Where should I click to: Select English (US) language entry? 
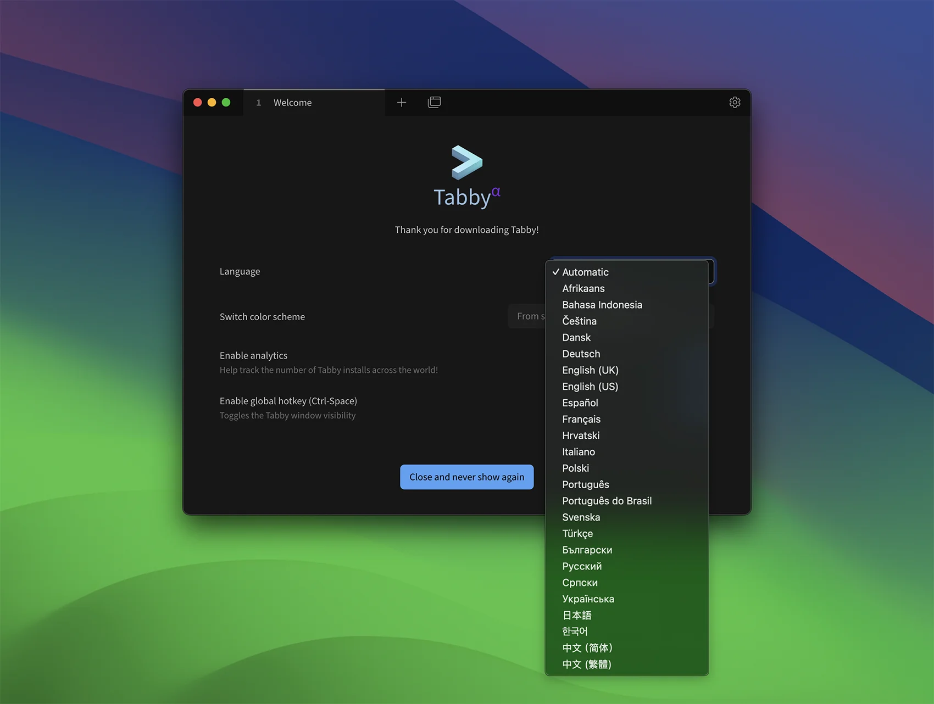coord(627,387)
